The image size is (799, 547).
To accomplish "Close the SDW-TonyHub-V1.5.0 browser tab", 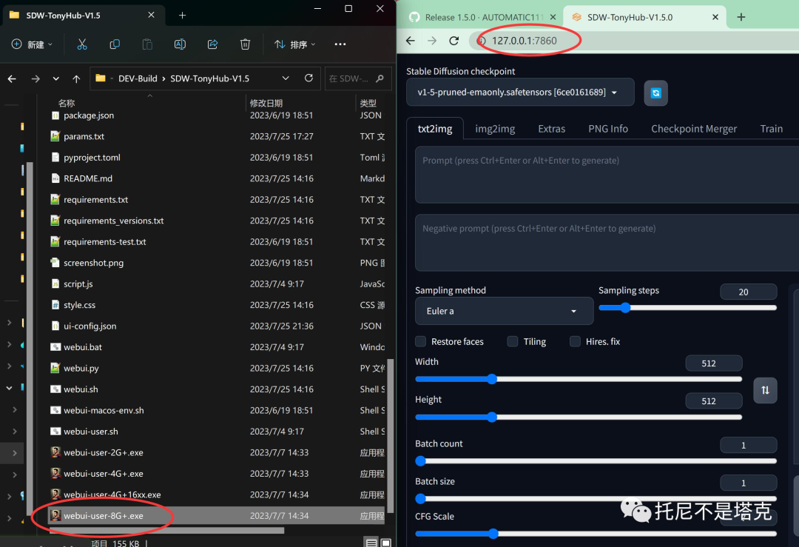I will [715, 17].
